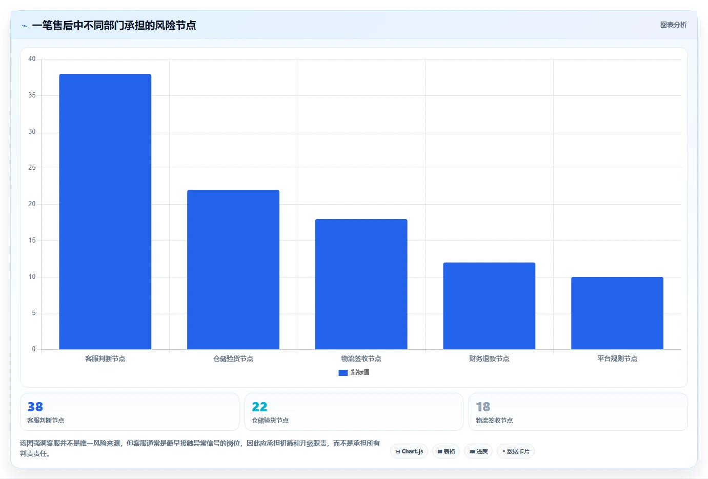708x479 pixels.
Task: Click the 表格 tag chip
Action: [x=446, y=451]
